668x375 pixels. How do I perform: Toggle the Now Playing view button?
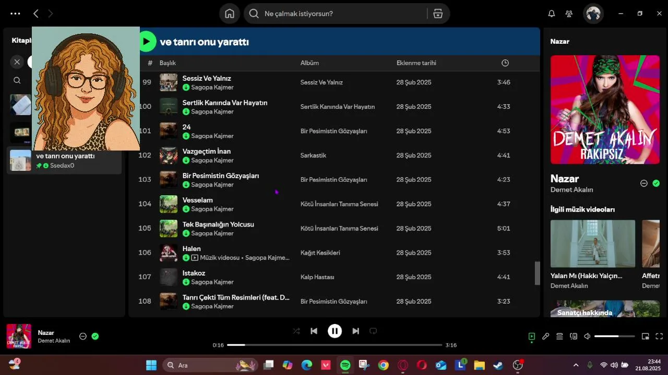(x=531, y=336)
